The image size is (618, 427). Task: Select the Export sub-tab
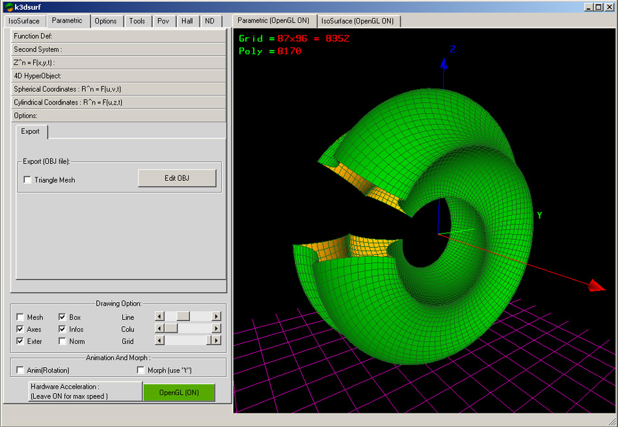pyautogui.click(x=31, y=131)
